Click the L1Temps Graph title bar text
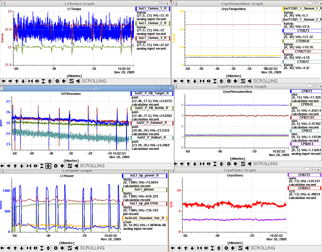 click(79, 4)
